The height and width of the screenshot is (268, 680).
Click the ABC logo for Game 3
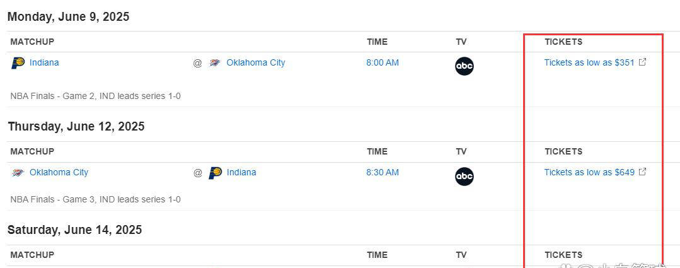[464, 176]
